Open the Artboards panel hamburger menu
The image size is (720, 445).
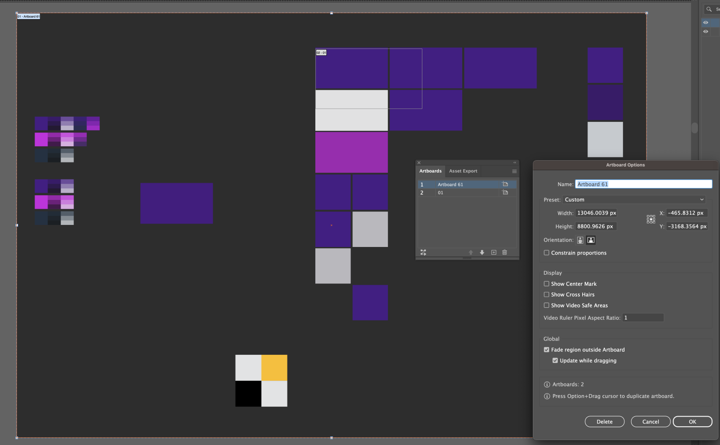click(x=514, y=171)
